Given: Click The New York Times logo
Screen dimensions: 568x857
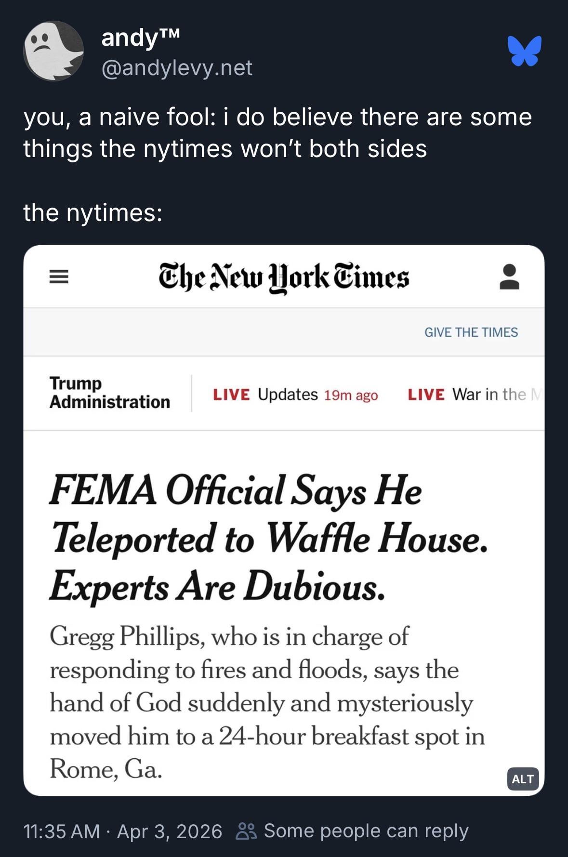Looking at the screenshot, I should pyautogui.click(x=284, y=278).
